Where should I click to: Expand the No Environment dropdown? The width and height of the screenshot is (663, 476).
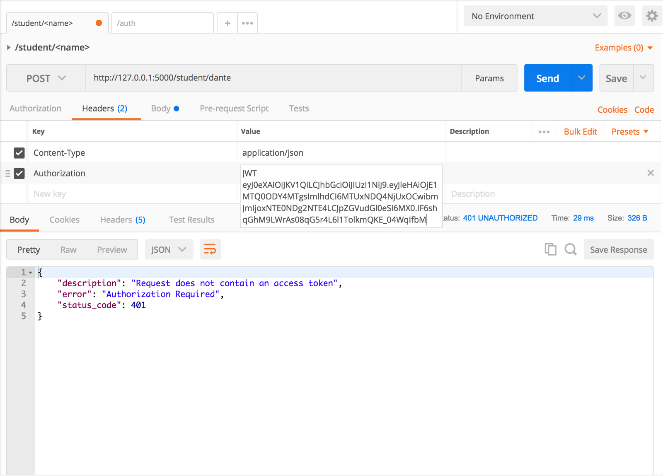[x=535, y=16]
